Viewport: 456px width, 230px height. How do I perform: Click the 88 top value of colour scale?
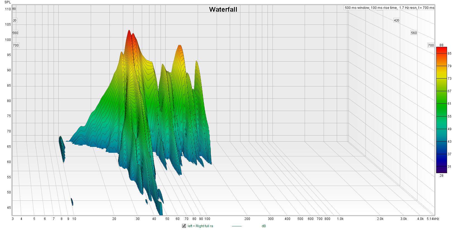coord(441,45)
